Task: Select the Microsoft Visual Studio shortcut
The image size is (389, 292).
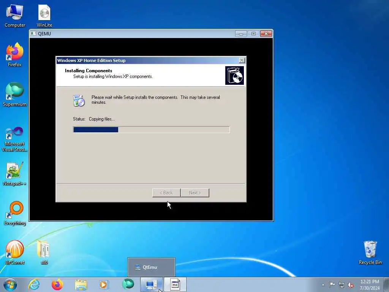Action: pos(15,139)
